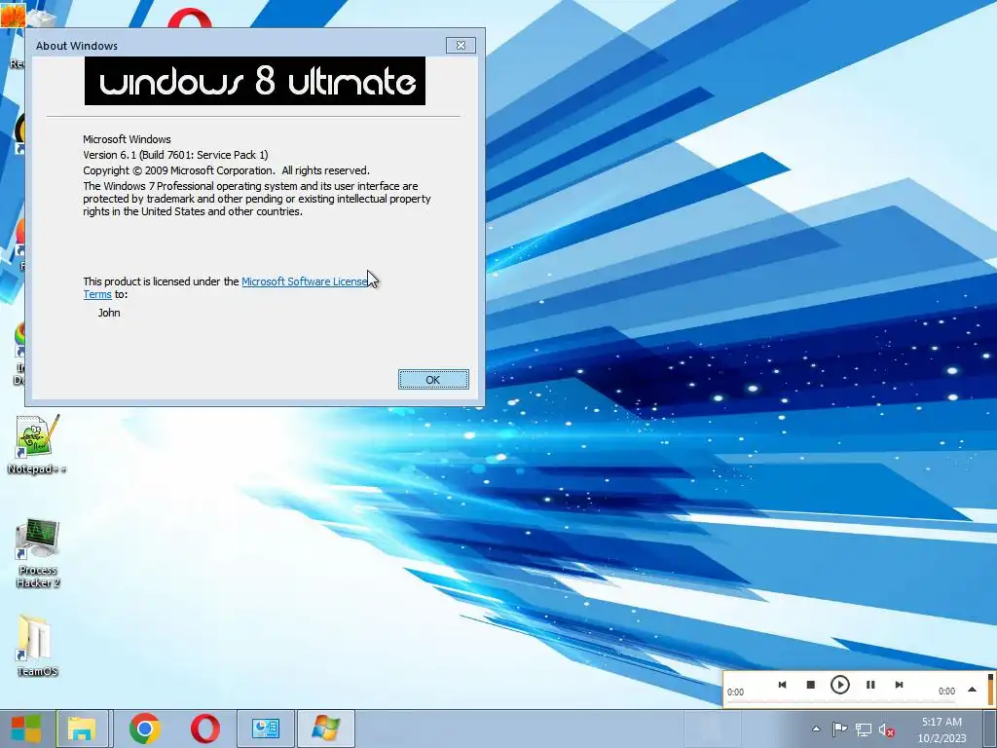Open clock showing 5:17 AM

click(942, 729)
